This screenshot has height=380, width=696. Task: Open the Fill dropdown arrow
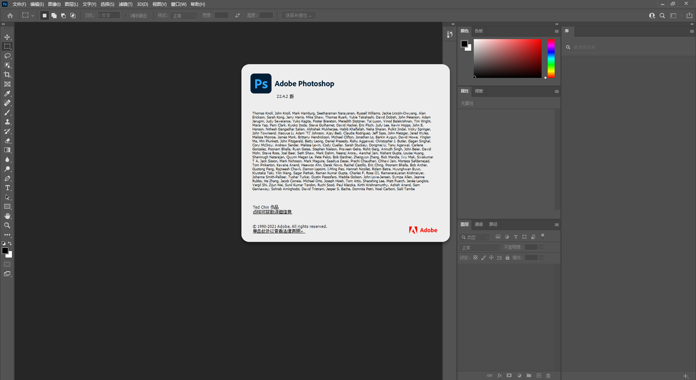tap(541, 258)
